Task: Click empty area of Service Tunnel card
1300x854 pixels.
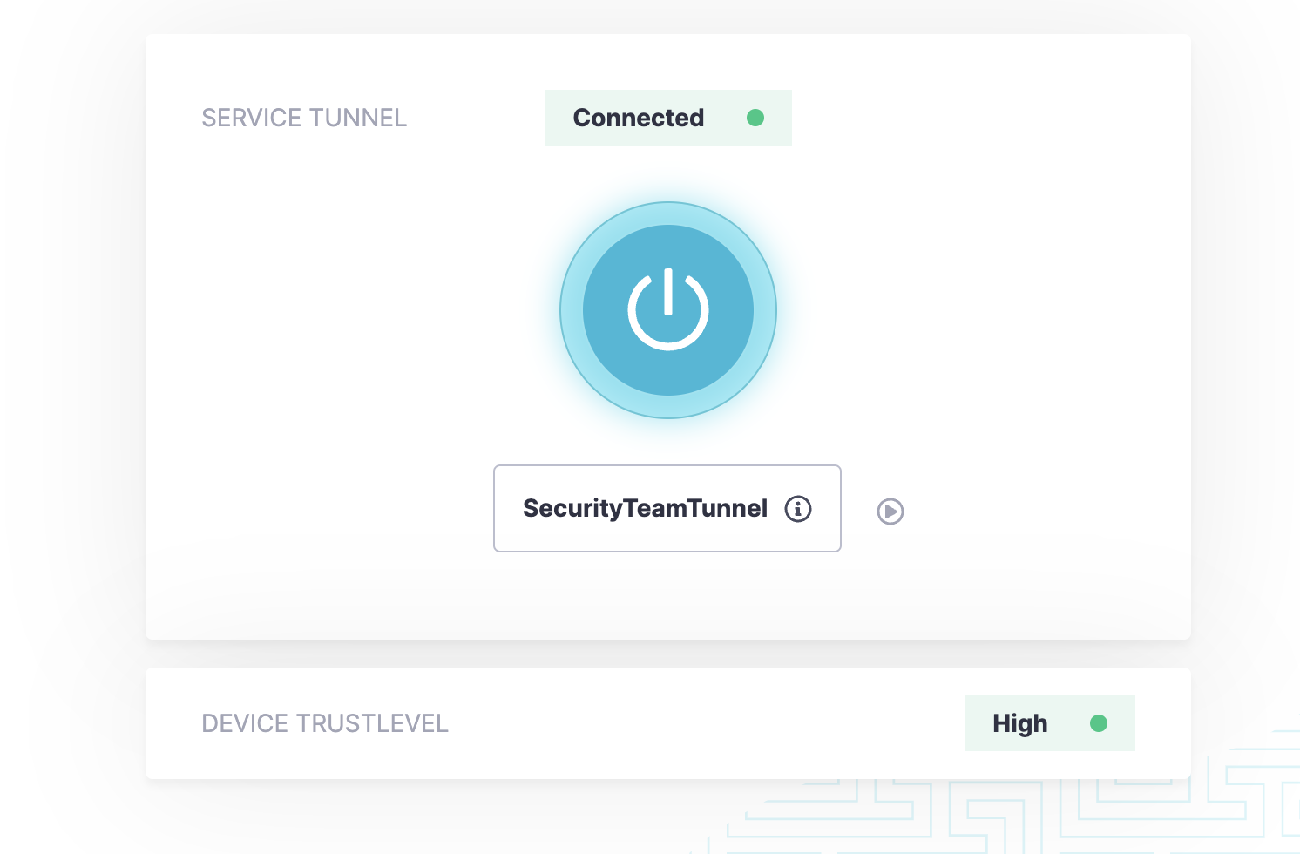Action: [x=1002, y=349]
